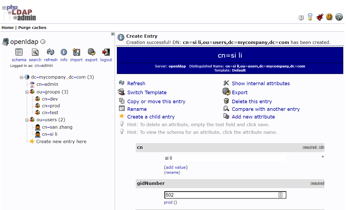Click the Add new attribute link
This screenshot has height=210, width=346.
(253, 117)
